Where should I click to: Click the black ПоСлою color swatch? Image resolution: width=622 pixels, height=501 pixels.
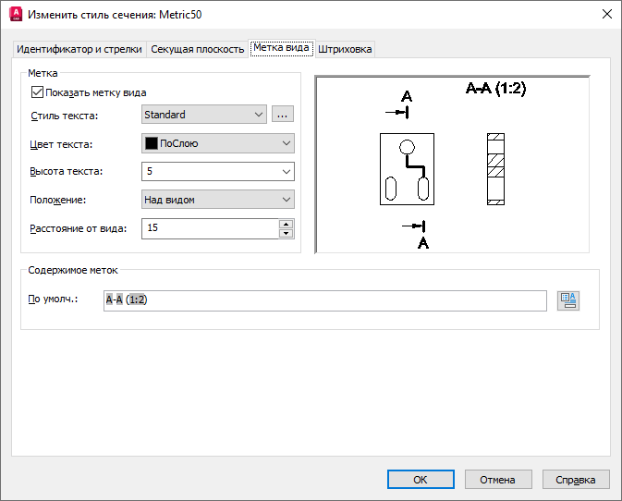tap(152, 143)
